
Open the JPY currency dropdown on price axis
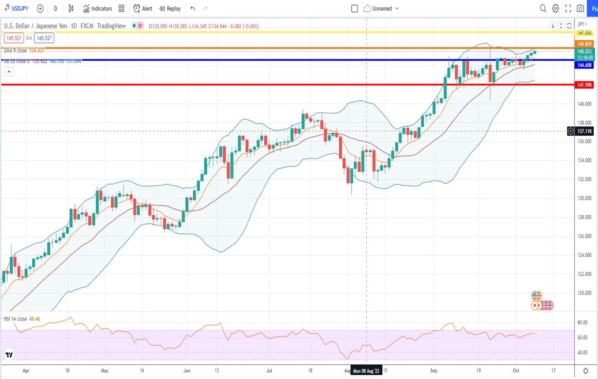tap(582, 24)
